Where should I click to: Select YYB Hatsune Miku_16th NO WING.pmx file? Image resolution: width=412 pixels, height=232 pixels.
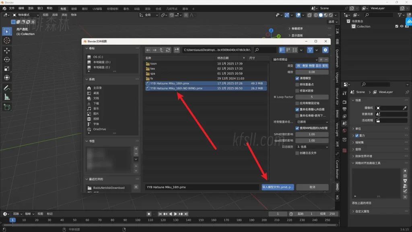pos(176,88)
